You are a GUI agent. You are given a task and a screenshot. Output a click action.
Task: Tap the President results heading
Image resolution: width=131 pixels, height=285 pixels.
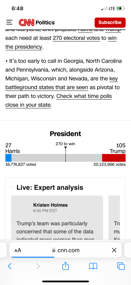(65, 134)
